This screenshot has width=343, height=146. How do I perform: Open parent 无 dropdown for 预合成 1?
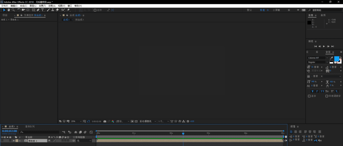pos(84,141)
